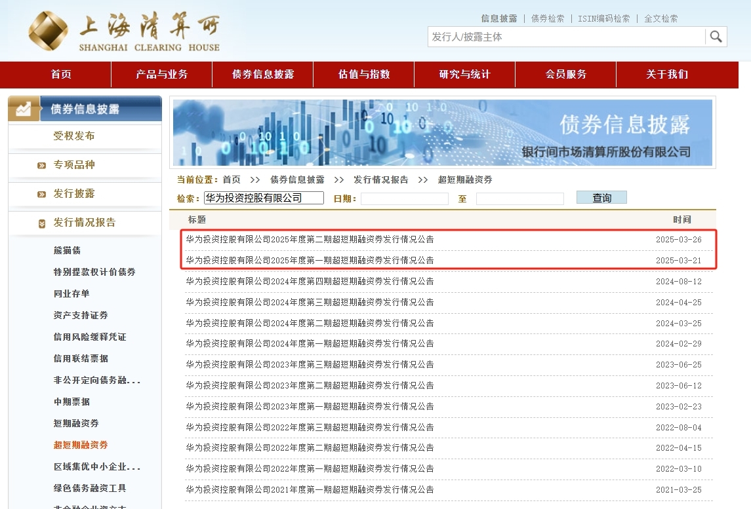Select 信用联结票据 in the sidebar

(81, 358)
